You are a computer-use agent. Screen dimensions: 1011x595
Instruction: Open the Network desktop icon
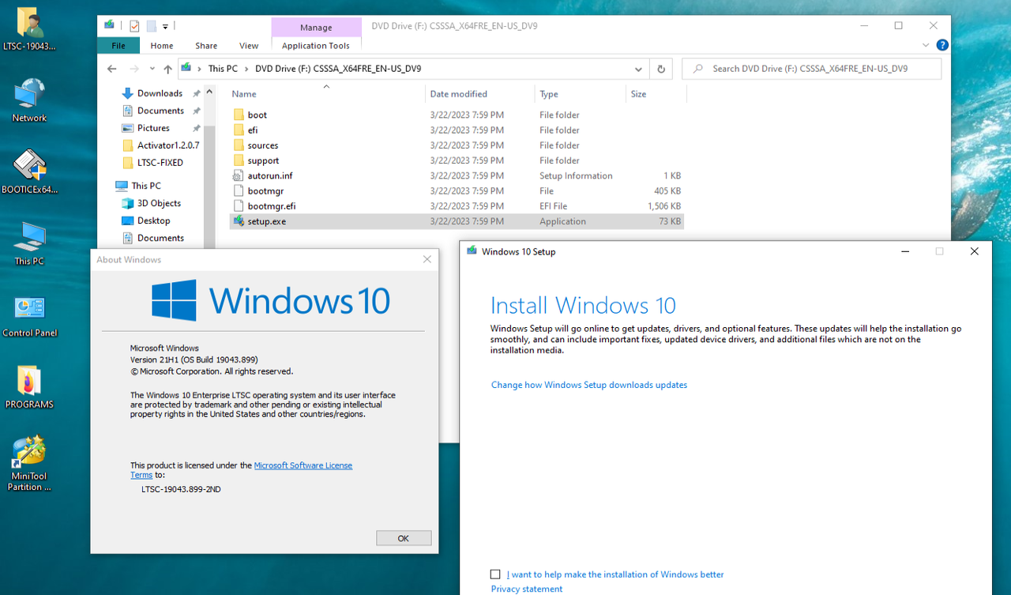[29, 100]
